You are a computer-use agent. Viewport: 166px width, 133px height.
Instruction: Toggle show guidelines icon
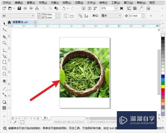pos(141,8)
